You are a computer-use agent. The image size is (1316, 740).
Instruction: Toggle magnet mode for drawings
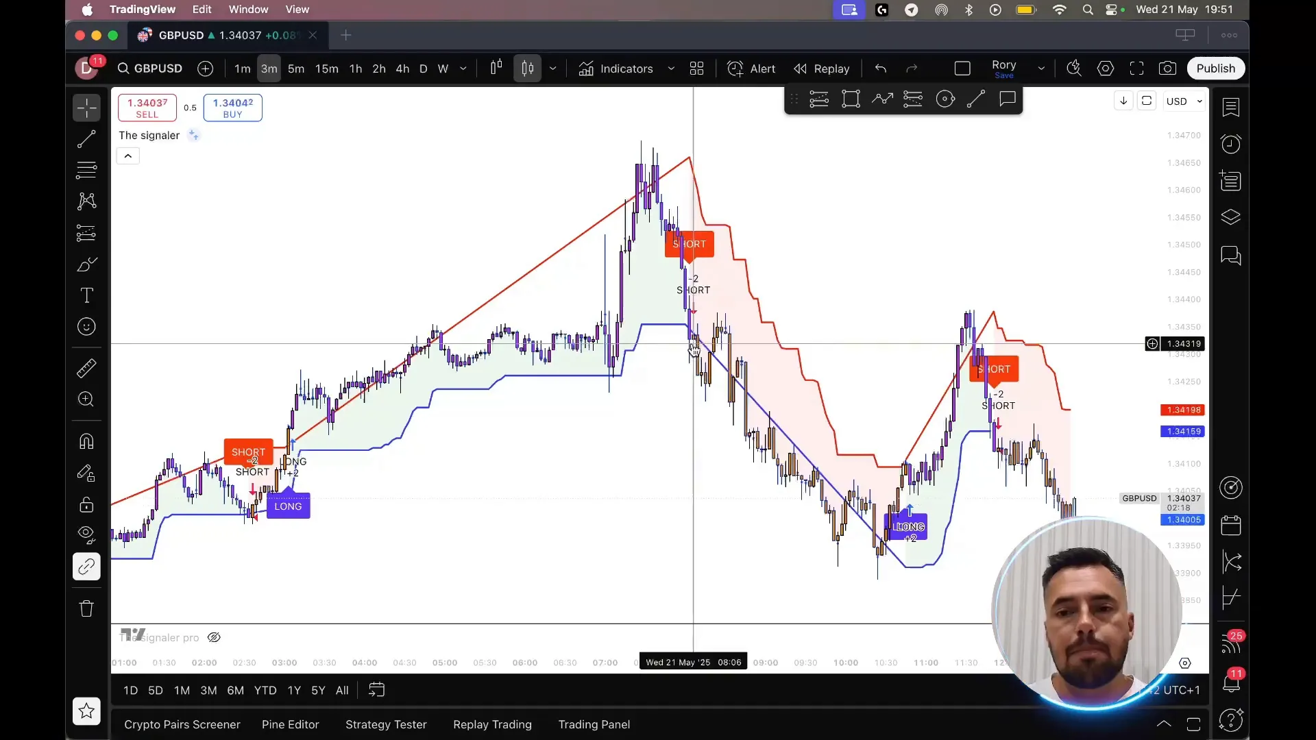point(86,441)
